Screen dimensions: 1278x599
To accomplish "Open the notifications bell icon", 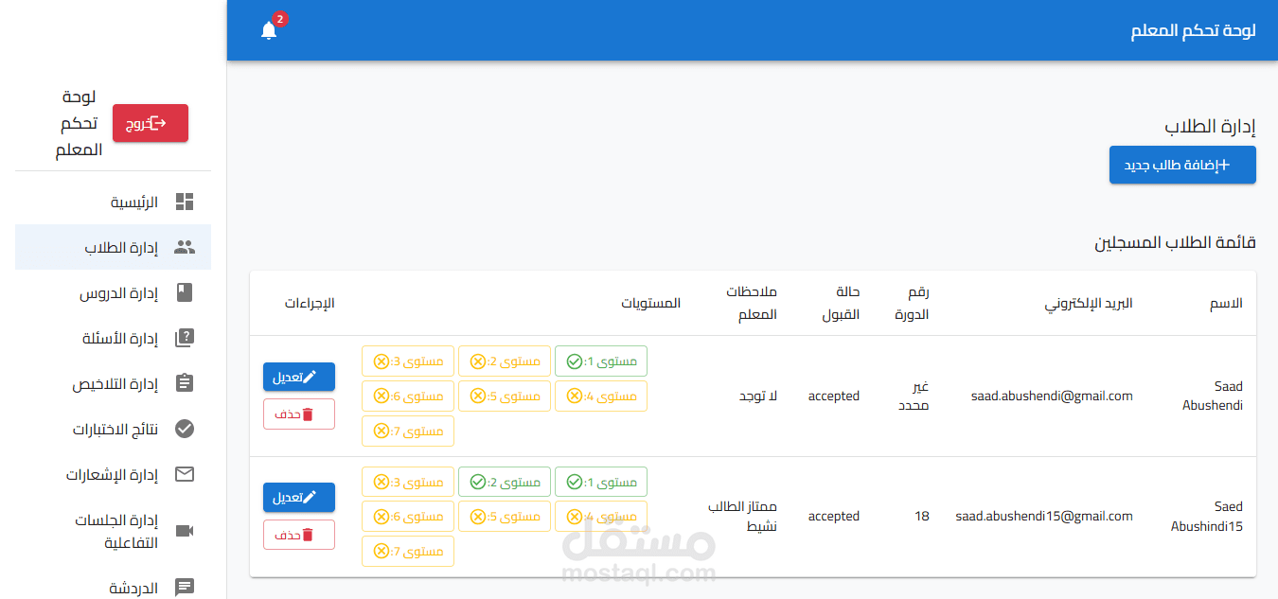I will tap(269, 31).
